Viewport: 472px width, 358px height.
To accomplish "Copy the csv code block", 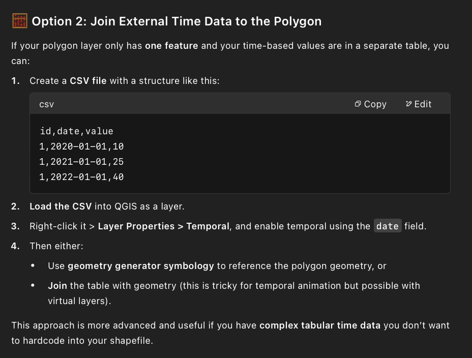I will point(371,104).
